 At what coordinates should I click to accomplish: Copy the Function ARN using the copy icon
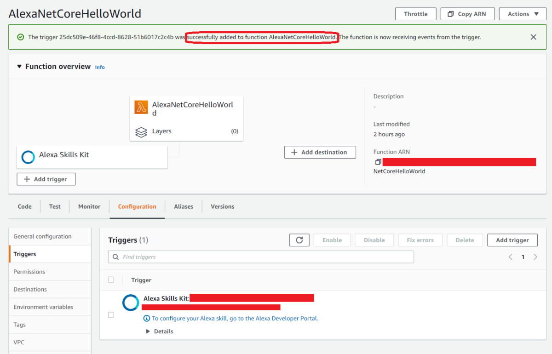tap(378, 161)
